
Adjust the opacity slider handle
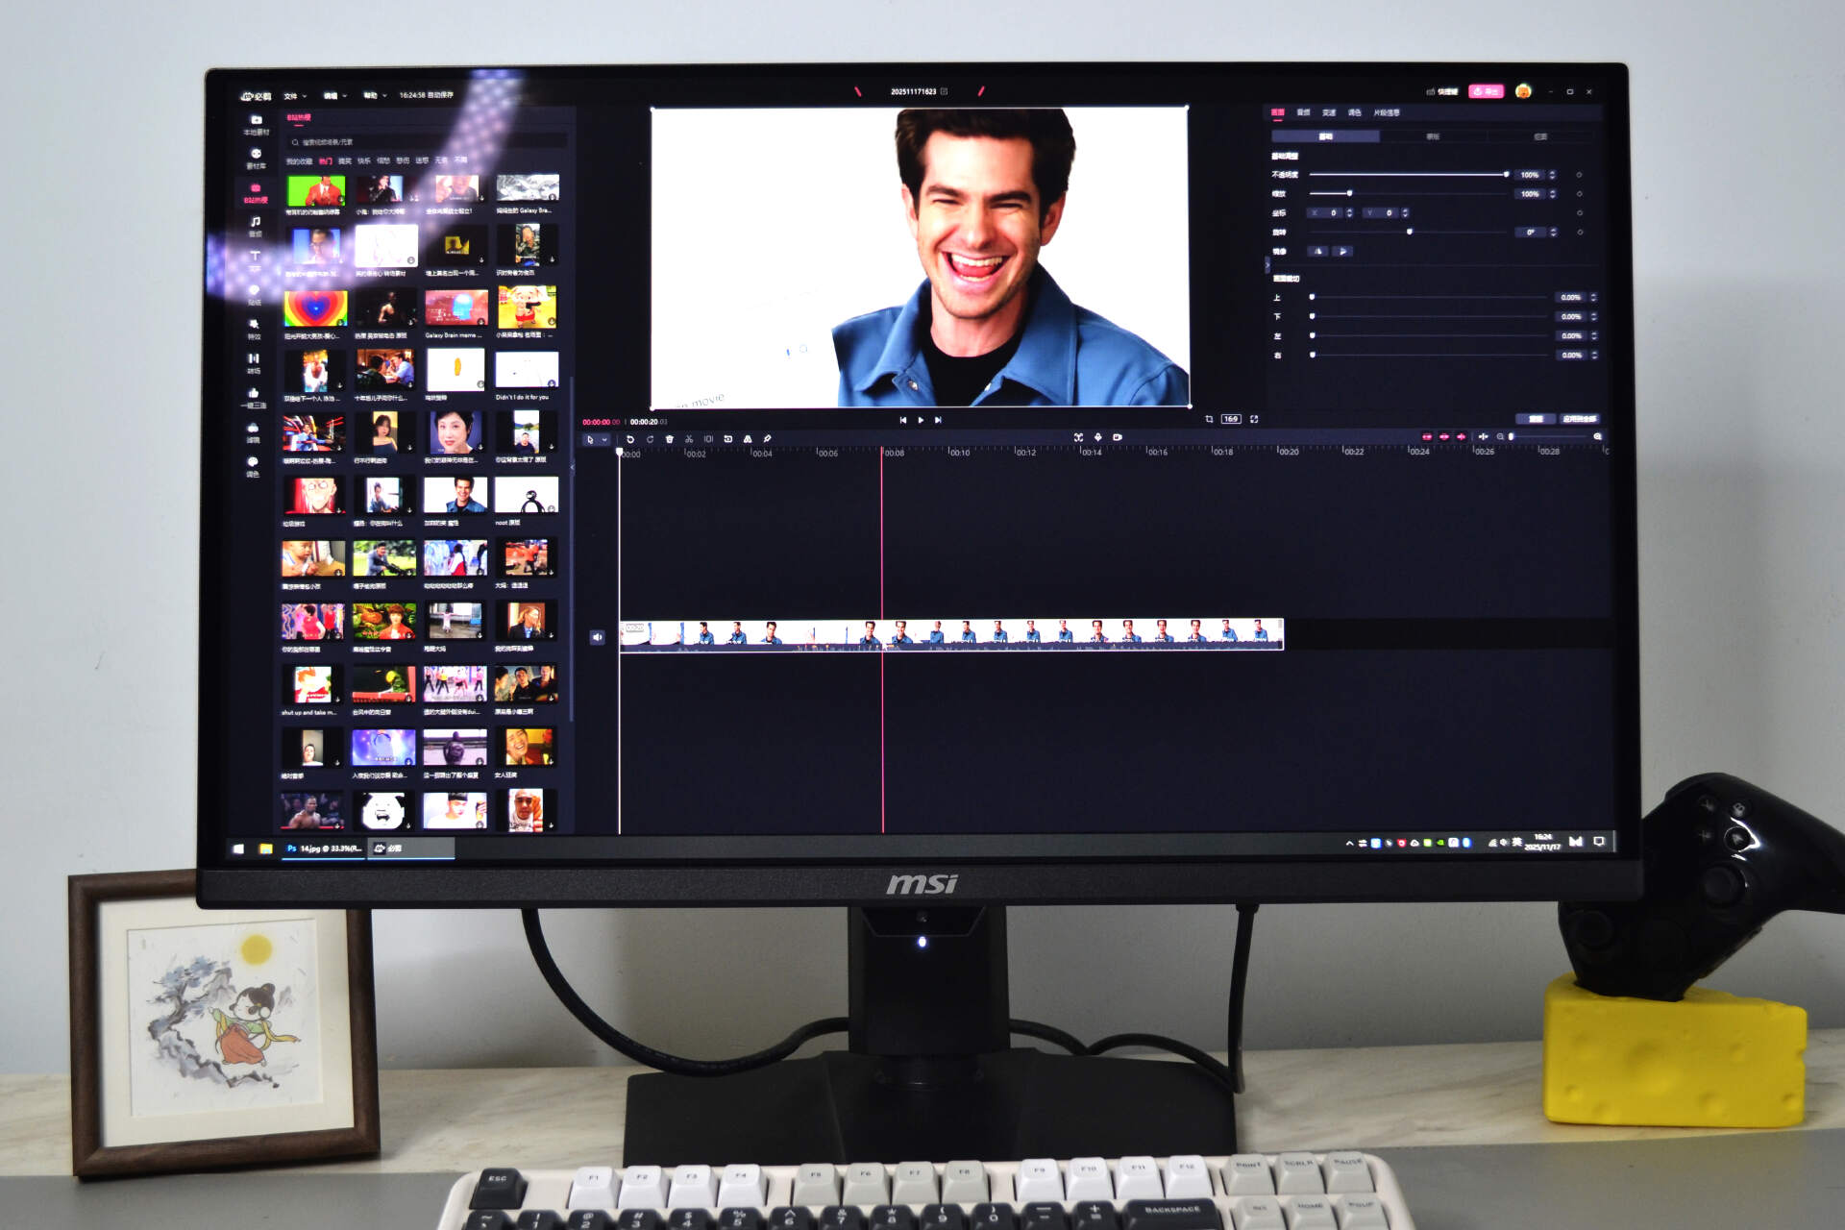[1506, 175]
